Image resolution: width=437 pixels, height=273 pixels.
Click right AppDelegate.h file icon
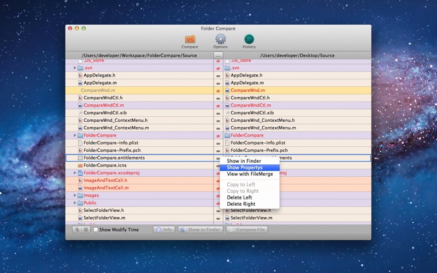point(227,75)
